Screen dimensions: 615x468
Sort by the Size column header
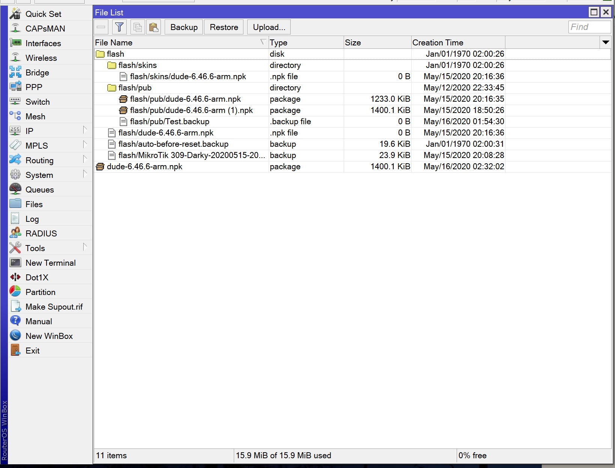377,42
